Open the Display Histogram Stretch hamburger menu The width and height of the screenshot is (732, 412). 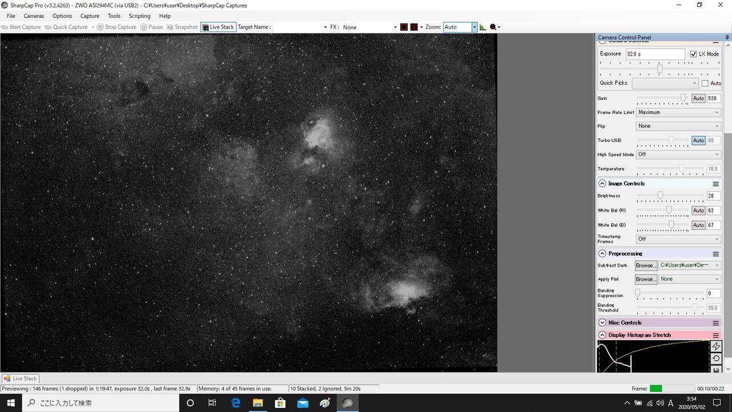coord(715,335)
